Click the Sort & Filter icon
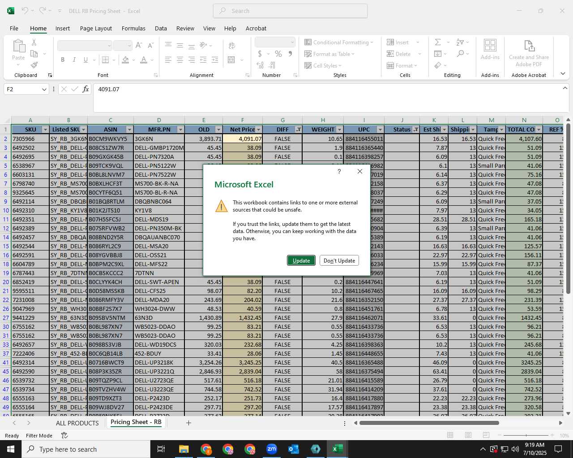 pyautogui.click(x=460, y=42)
